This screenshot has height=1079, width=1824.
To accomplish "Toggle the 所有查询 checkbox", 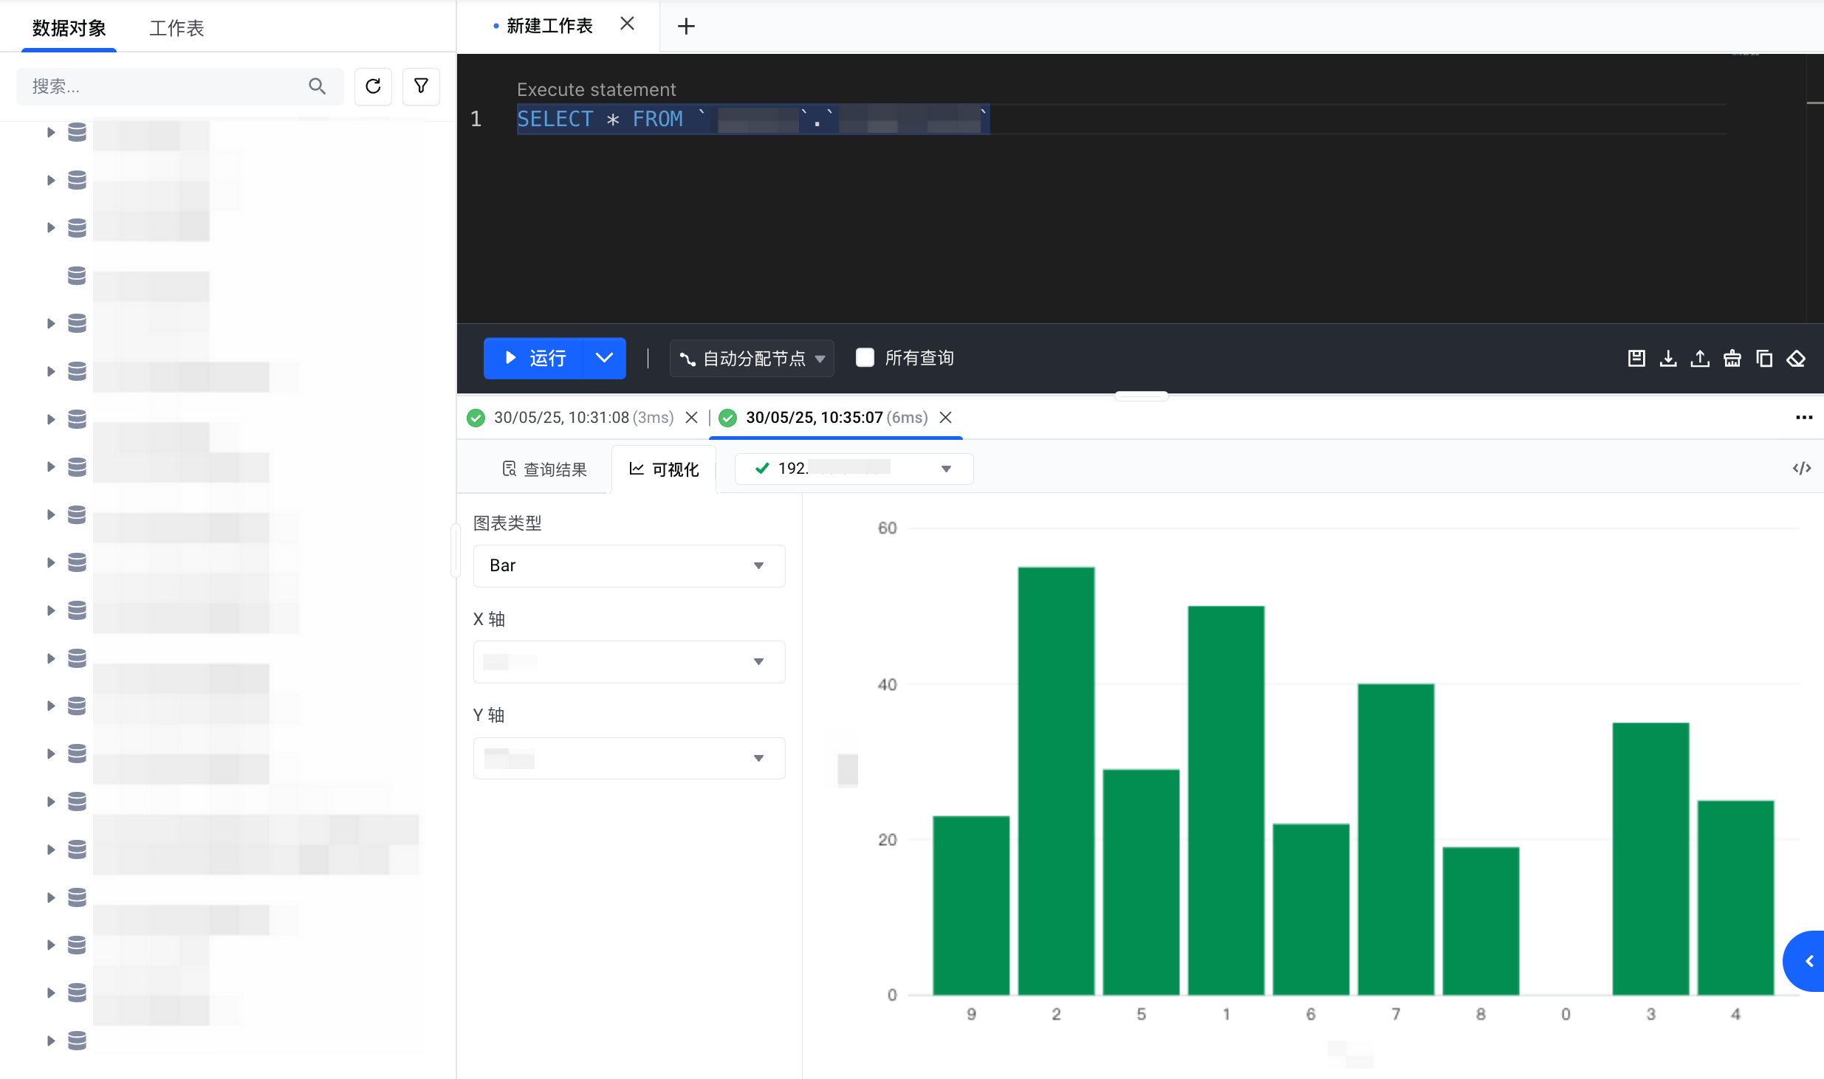I will 865,358.
